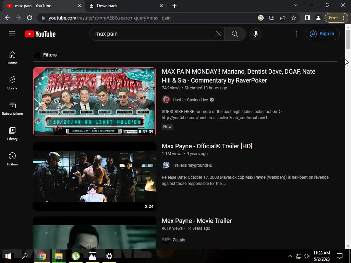Screen dimensions: 351x263
Task: Open File Explorer from the taskbar
Action: tap(59, 256)
